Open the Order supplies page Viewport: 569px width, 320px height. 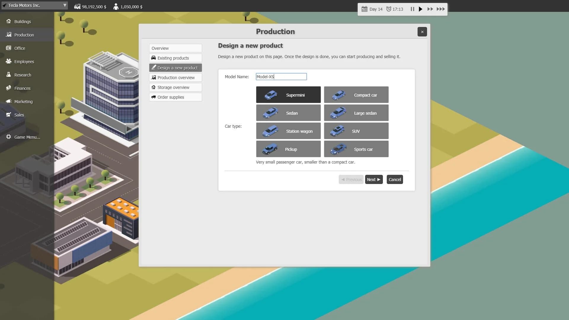[x=175, y=97]
